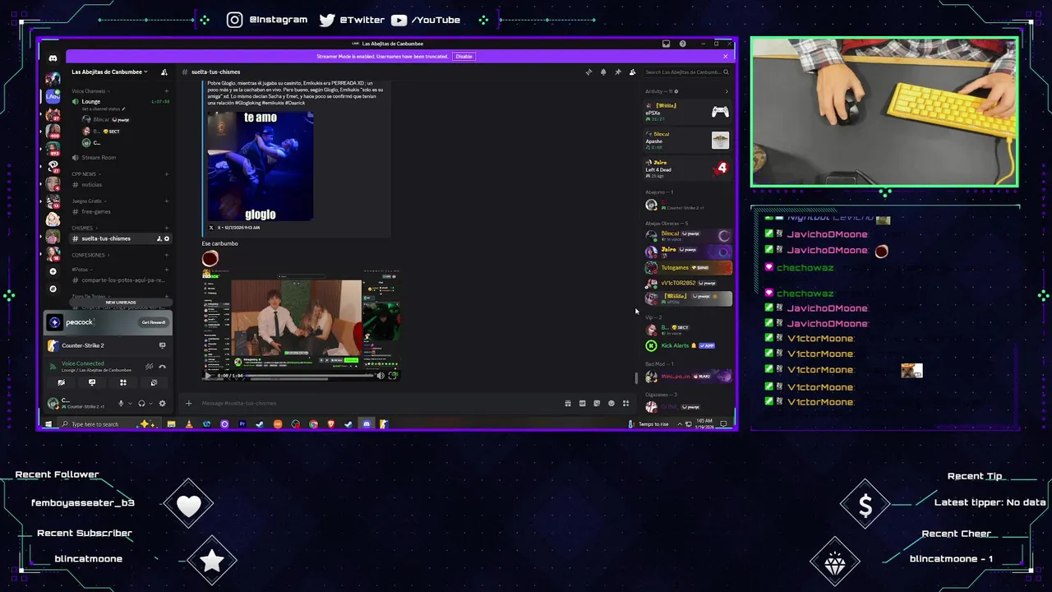The image size is (1052, 592).
Task: Open activities button in voice panel
Action: 123,382
